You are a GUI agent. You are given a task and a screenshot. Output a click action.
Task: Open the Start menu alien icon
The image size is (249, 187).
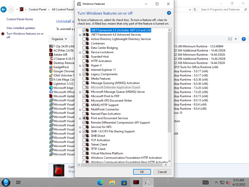[6, 182]
